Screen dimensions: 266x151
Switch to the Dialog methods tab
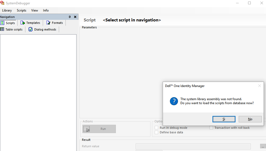click(x=42, y=29)
